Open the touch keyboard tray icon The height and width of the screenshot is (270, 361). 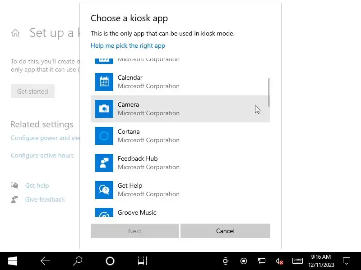[x=297, y=261]
